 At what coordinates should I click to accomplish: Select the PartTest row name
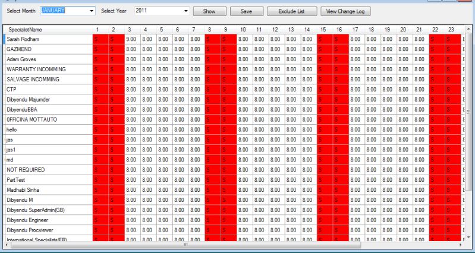click(15, 180)
